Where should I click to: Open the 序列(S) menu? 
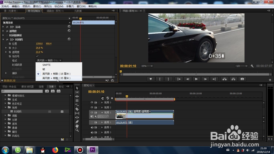tap(48, 6)
